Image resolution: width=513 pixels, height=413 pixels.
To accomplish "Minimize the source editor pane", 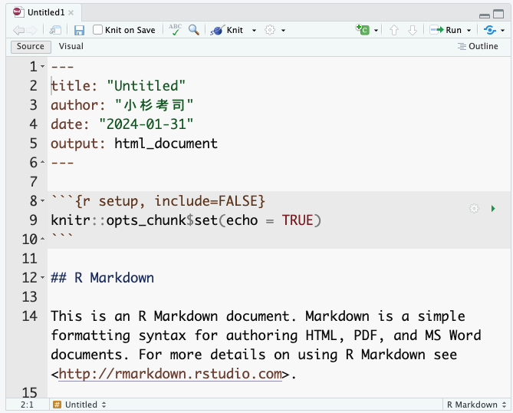I will click(x=484, y=15).
